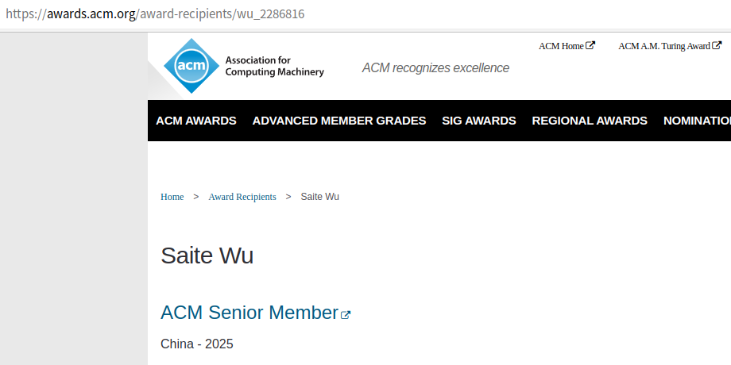Visit the ACM Home link text
The height and width of the screenshot is (365, 731).
pyautogui.click(x=561, y=46)
